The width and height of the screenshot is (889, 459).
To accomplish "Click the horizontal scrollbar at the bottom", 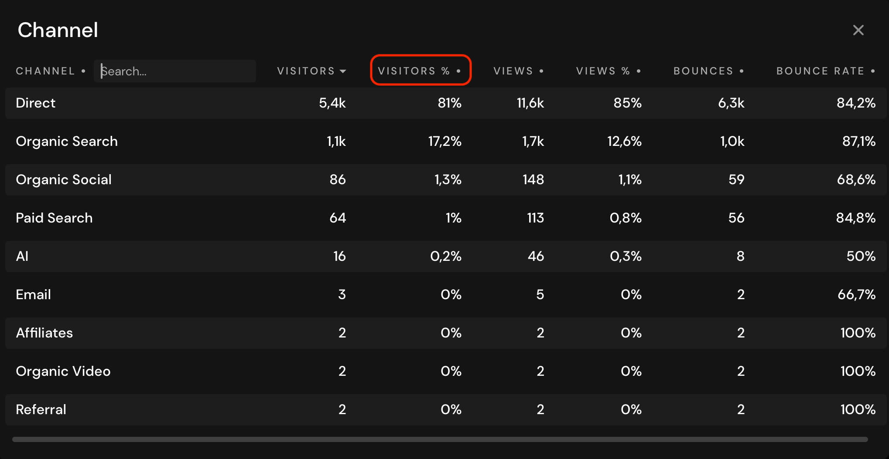I will tap(440, 439).
